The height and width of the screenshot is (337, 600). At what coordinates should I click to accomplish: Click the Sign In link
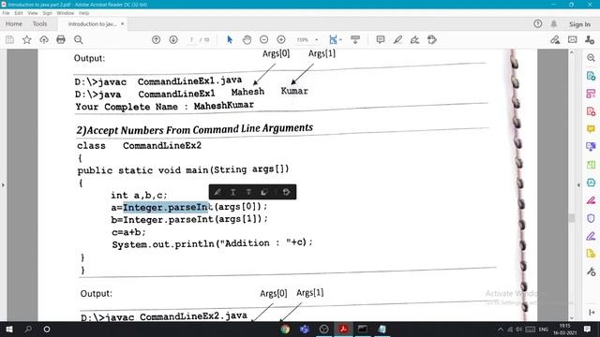(x=579, y=24)
